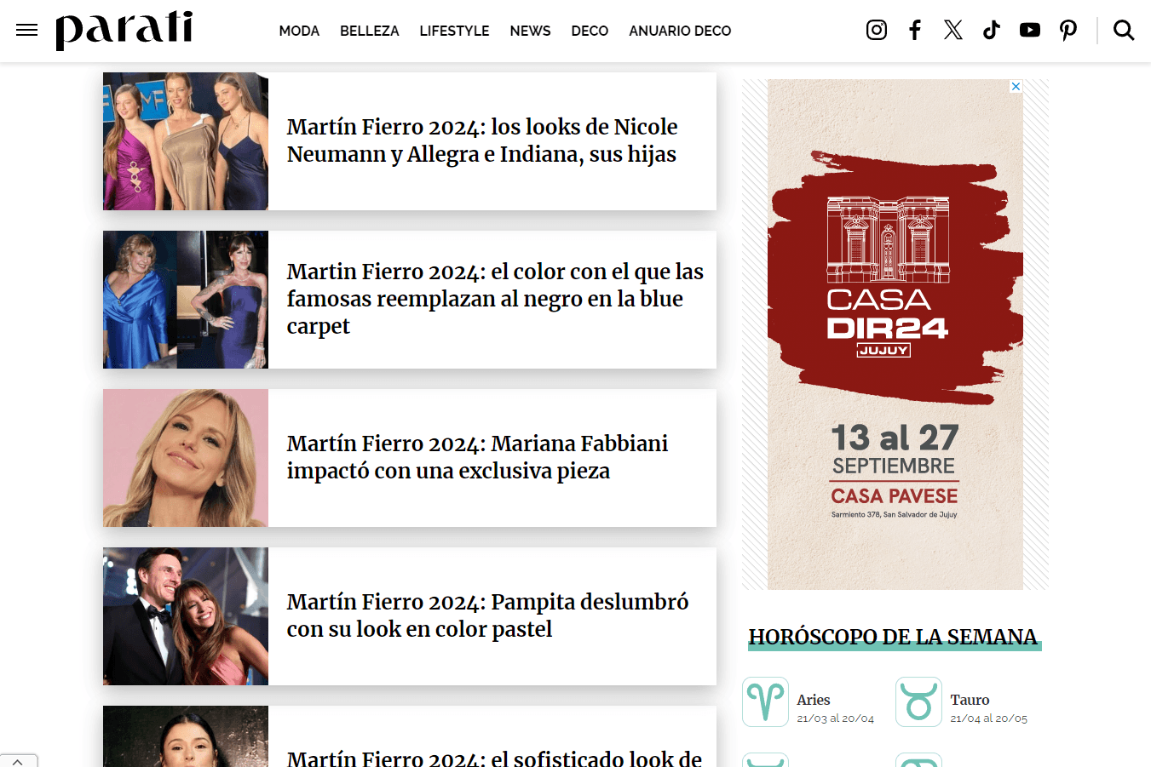The width and height of the screenshot is (1151, 767).
Task: Visit the YouTube channel
Action: point(1030,31)
